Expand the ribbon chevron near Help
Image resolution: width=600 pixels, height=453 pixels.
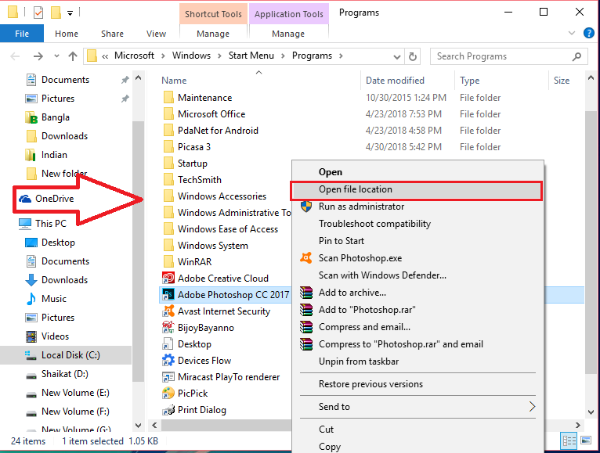coord(572,33)
